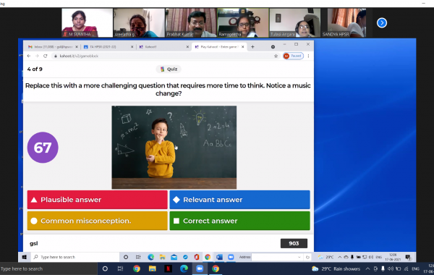This screenshot has width=434, height=275.
Task: Expand the shared taskbar Address dropdown arrow
Action: pyautogui.click(x=299, y=257)
